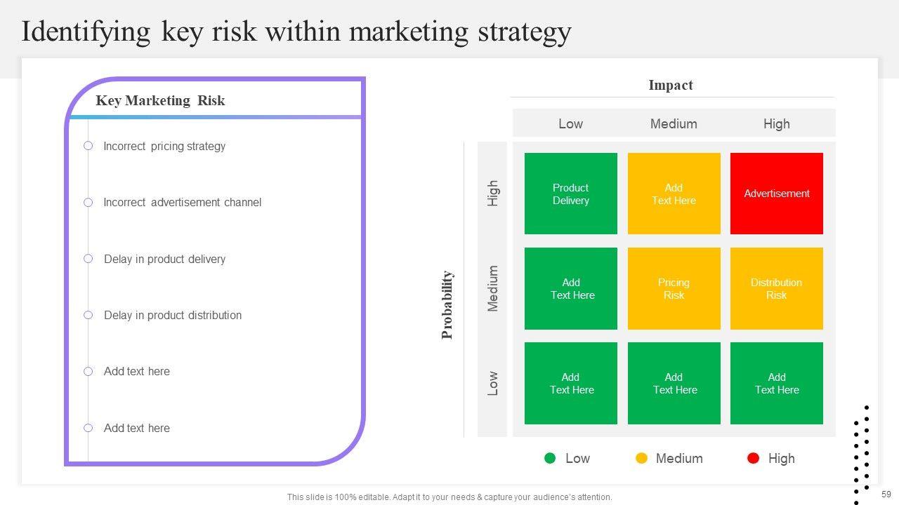899x505 pixels.
Task: Click the bullet circle beside Incorrect advertisement channel
Action: (88, 203)
